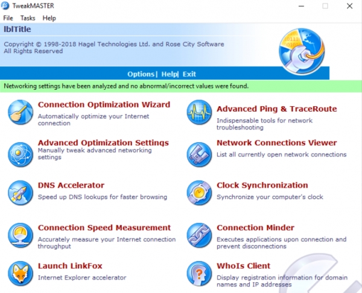The image size is (362, 293).
Task: Click the DNS Accelerator heading text
Action: tap(71, 186)
